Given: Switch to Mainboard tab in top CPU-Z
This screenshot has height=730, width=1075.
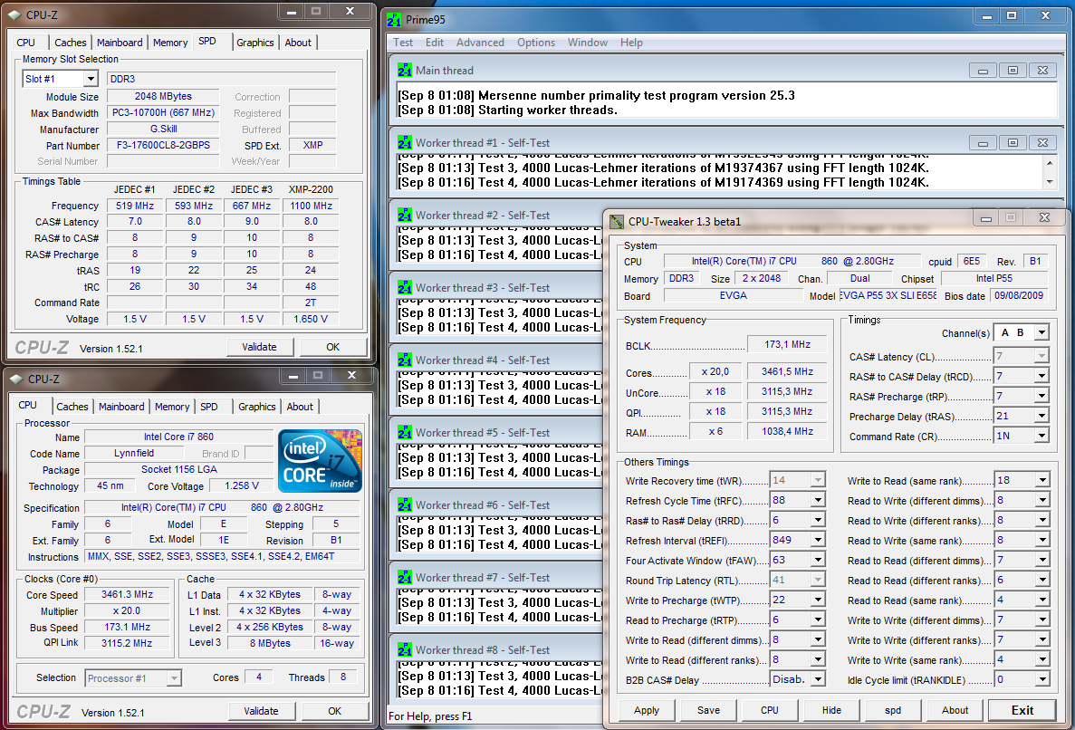Looking at the screenshot, I should point(120,43).
